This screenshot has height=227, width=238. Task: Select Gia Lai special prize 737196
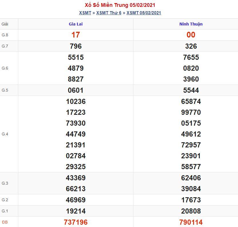(76, 222)
